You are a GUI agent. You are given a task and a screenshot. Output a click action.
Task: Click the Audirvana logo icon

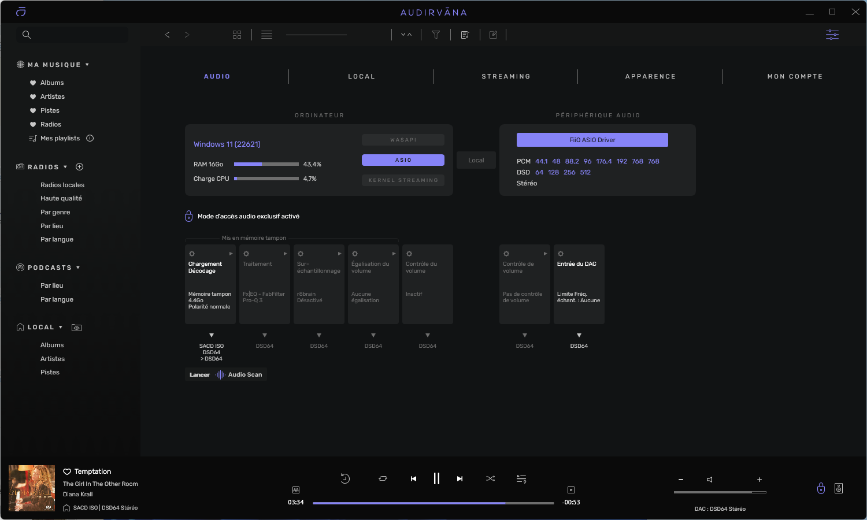[x=21, y=12]
